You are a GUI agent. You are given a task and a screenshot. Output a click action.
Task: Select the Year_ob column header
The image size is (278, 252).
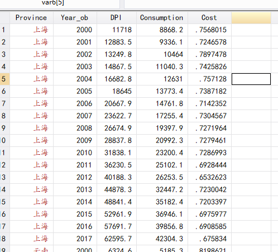pyautogui.click(x=75, y=18)
